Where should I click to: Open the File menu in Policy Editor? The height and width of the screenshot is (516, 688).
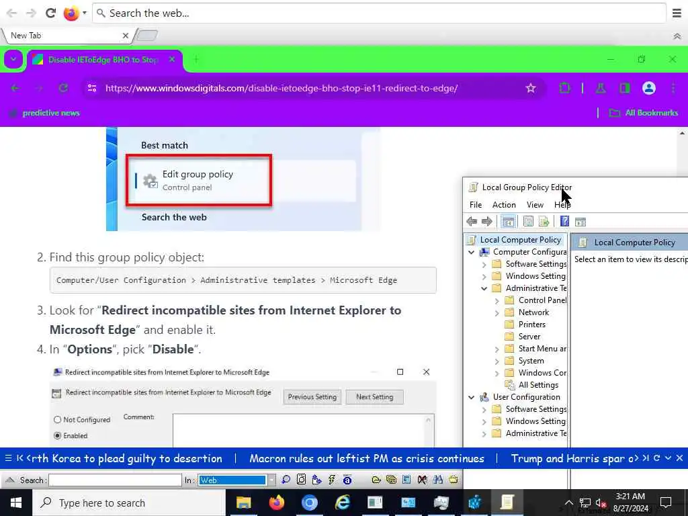[476, 205]
